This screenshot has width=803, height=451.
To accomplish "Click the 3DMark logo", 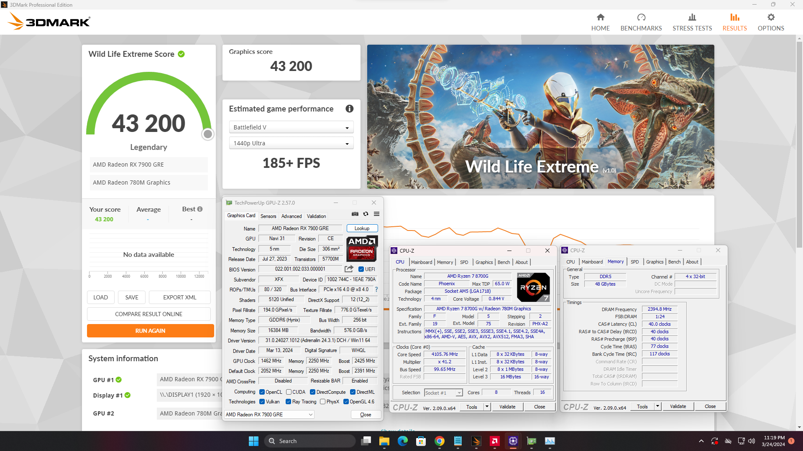I will pos(49,21).
